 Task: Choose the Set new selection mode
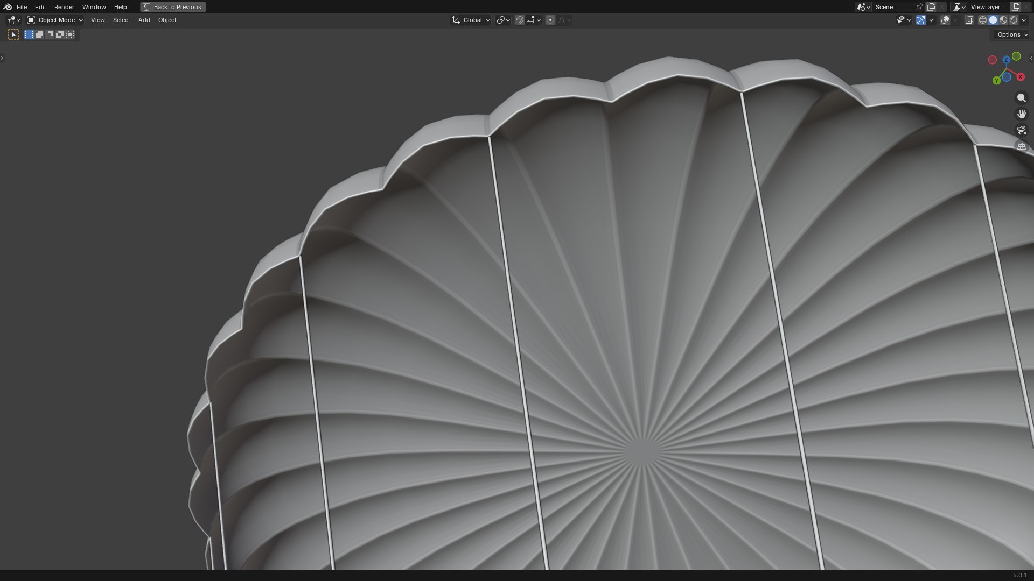click(x=29, y=34)
